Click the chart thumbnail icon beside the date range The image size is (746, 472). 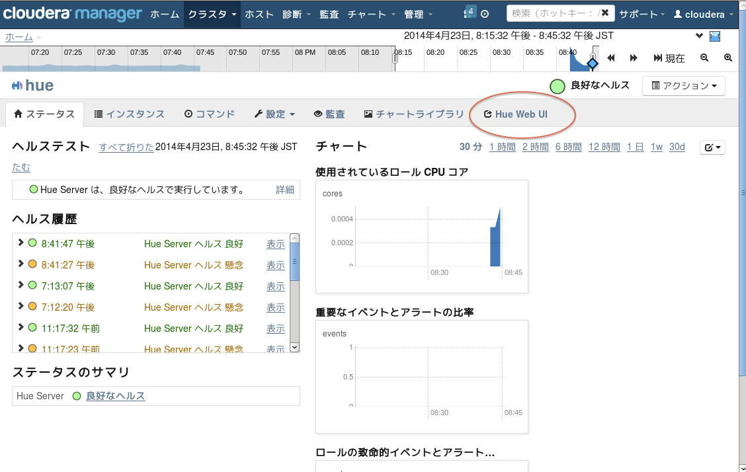tap(715, 36)
